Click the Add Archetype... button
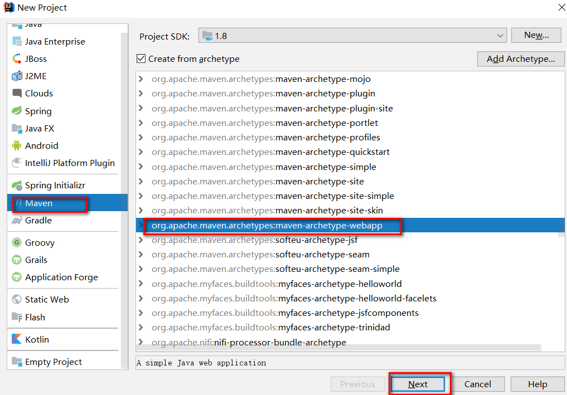This screenshot has height=395, width=567. 520,59
